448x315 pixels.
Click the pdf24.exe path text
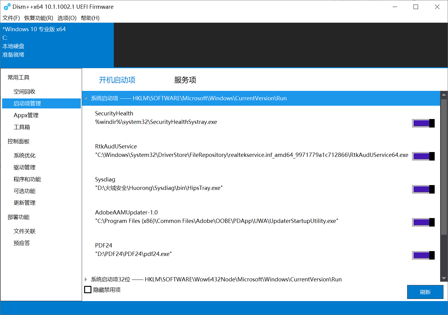click(x=133, y=254)
